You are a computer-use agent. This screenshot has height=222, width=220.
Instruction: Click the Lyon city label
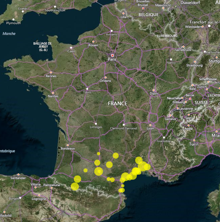pyautogui.click(x=150, y=128)
